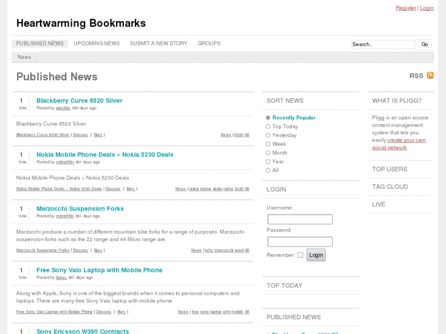Click Bury under Blackberry Curve story
The height and width of the screenshot is (334, 446).
(x=98, y=135)
